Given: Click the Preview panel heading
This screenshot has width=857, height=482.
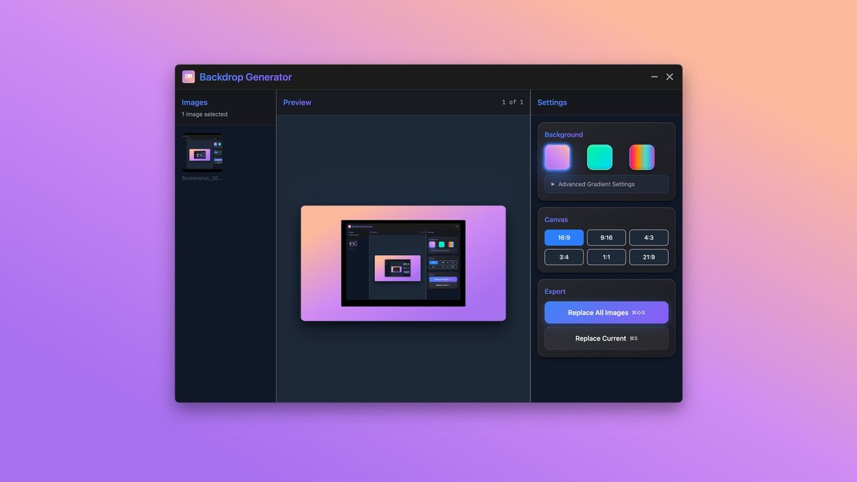Looking at the screenshot, I should [297, 102].
